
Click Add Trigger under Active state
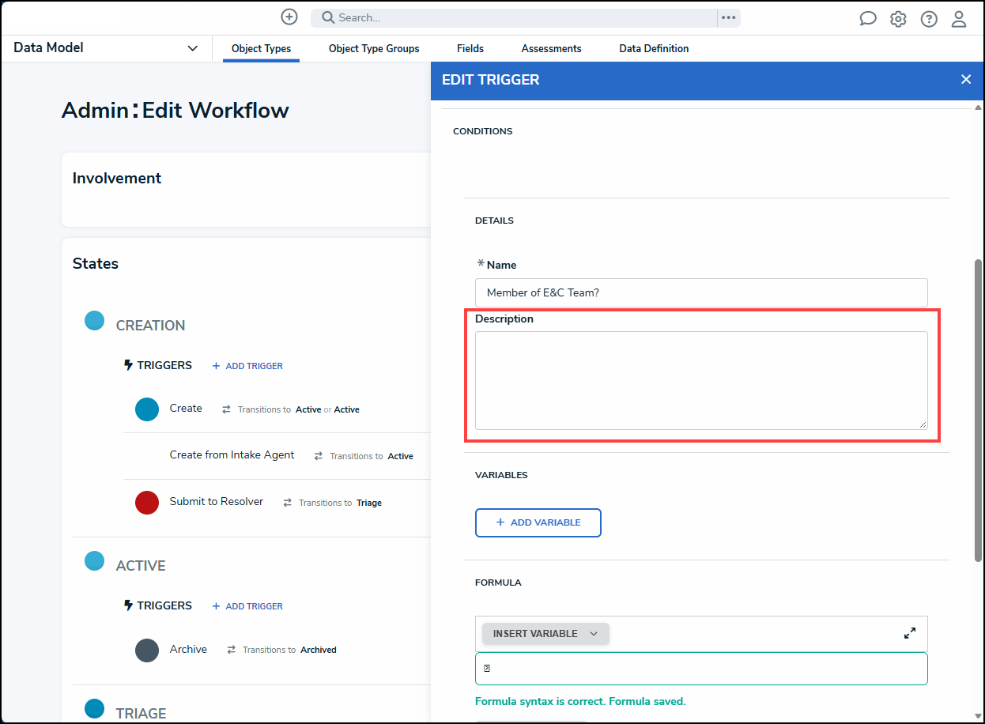pyautogui.click(x=247, y=606)
